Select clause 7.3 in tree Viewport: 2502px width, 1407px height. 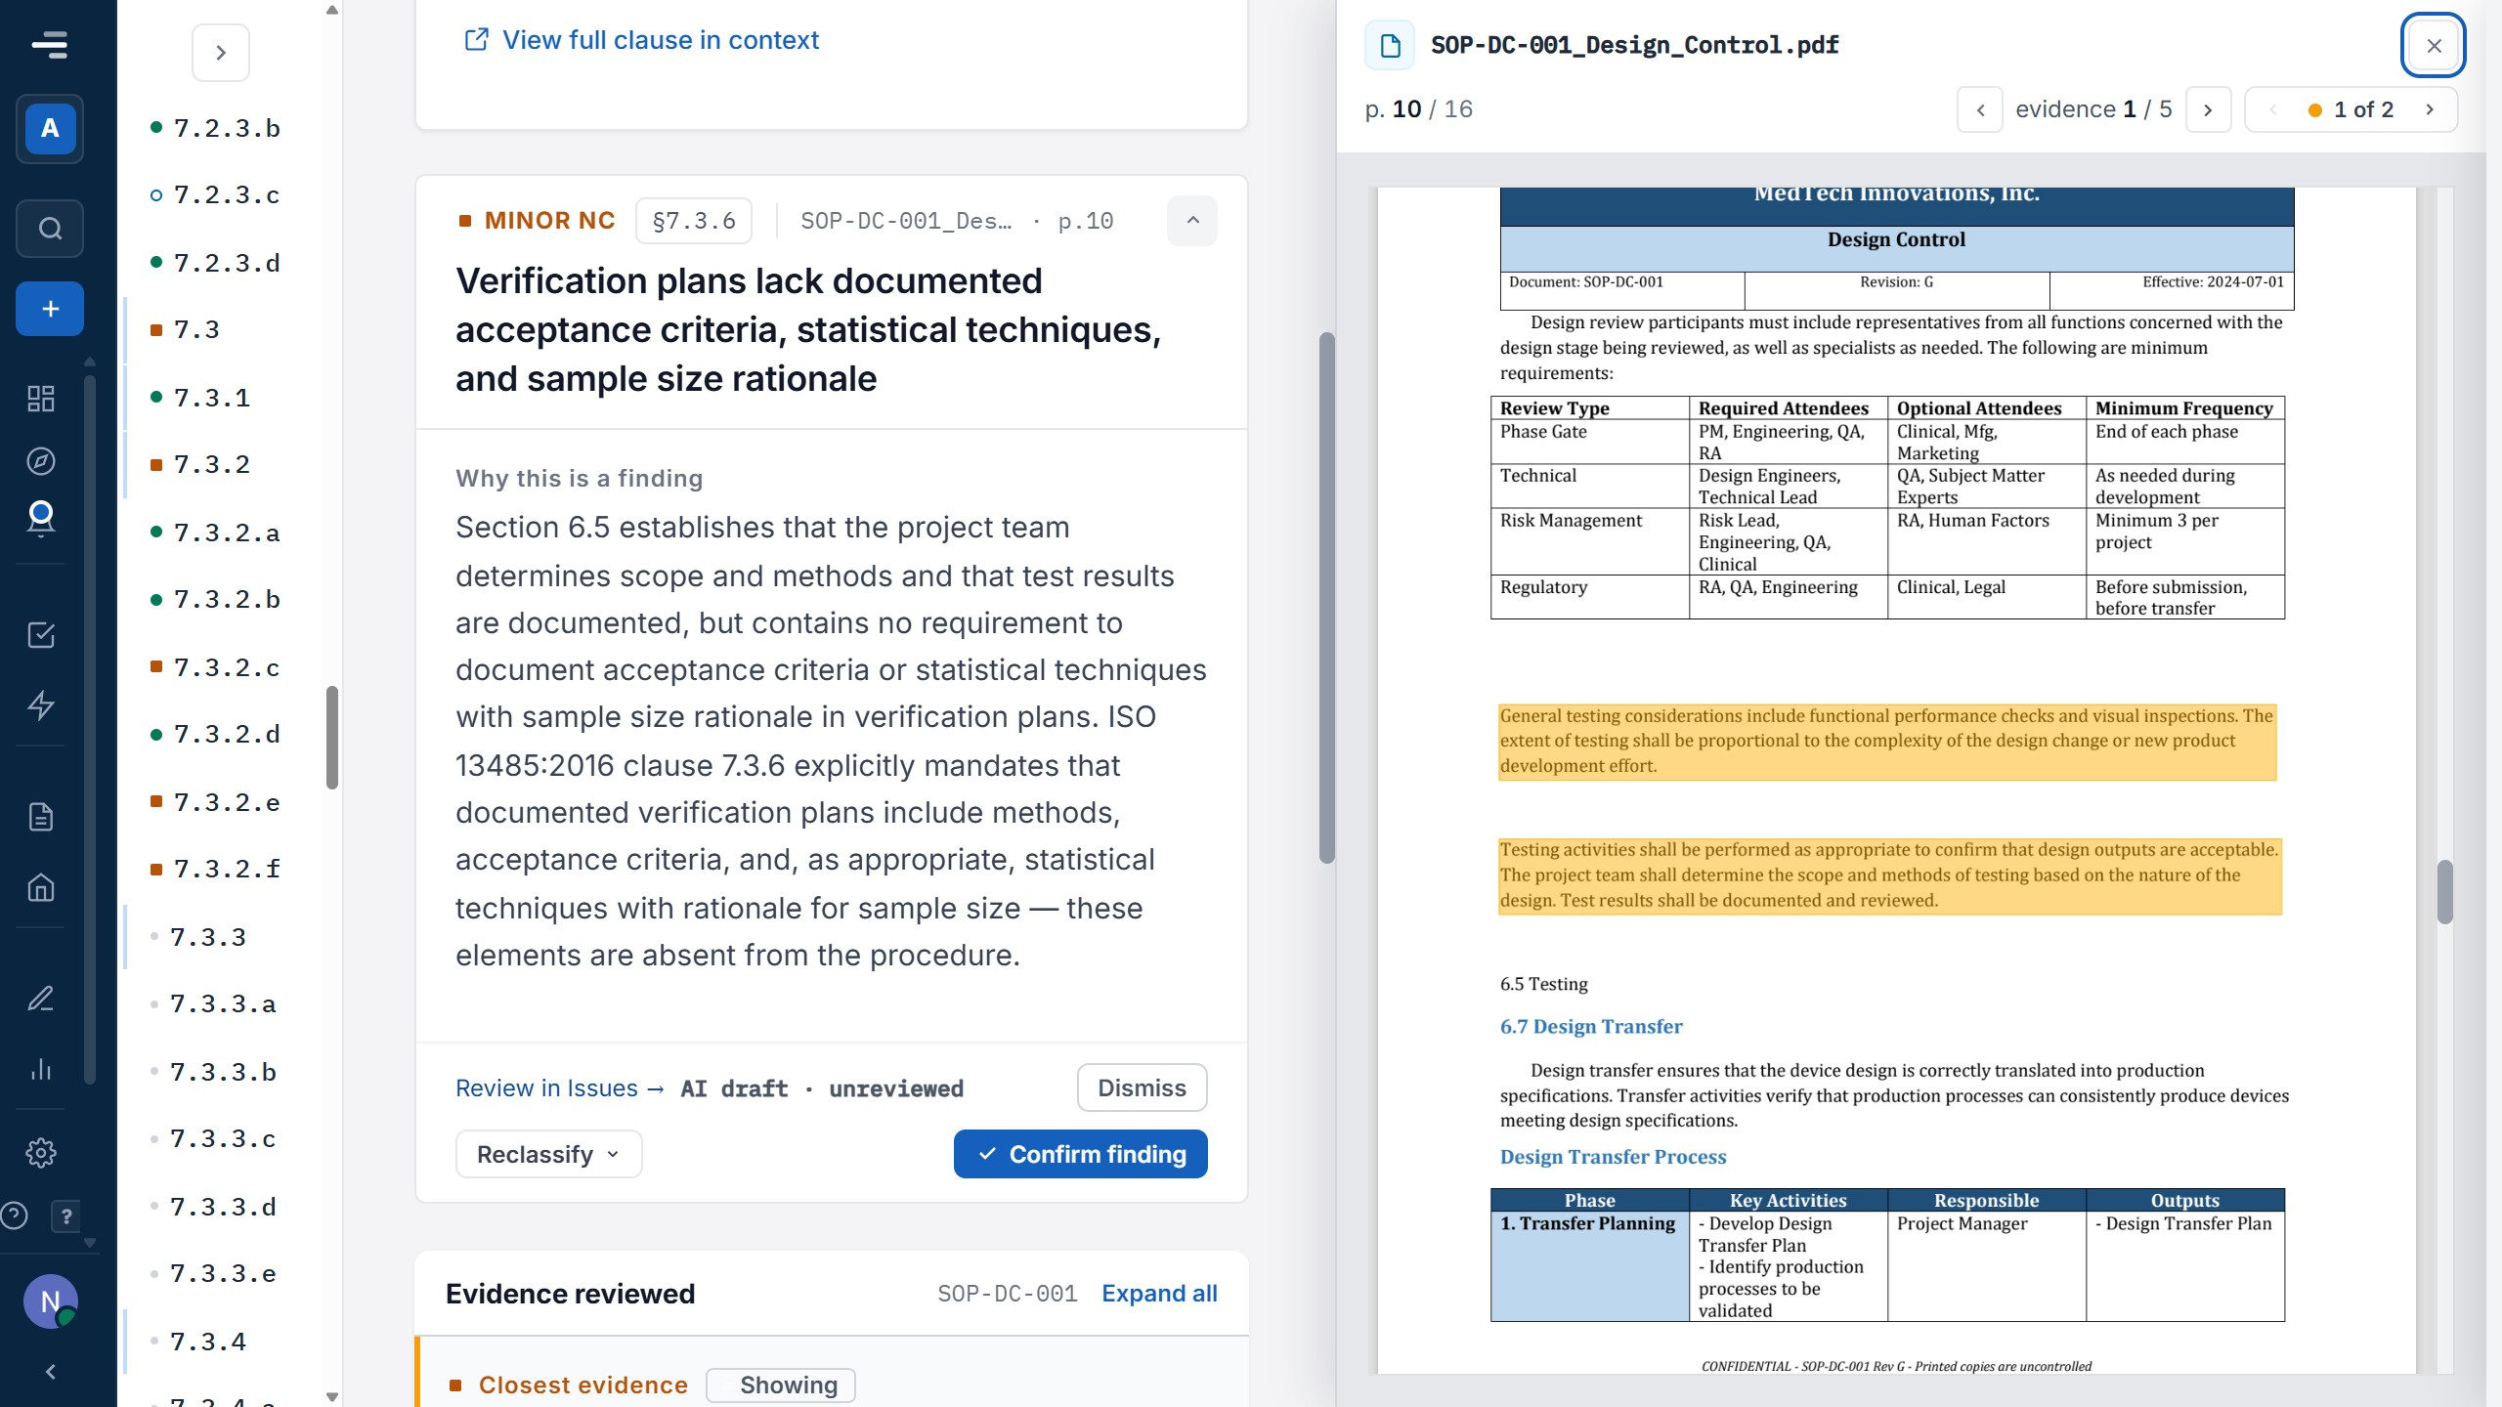pos(186,329)
